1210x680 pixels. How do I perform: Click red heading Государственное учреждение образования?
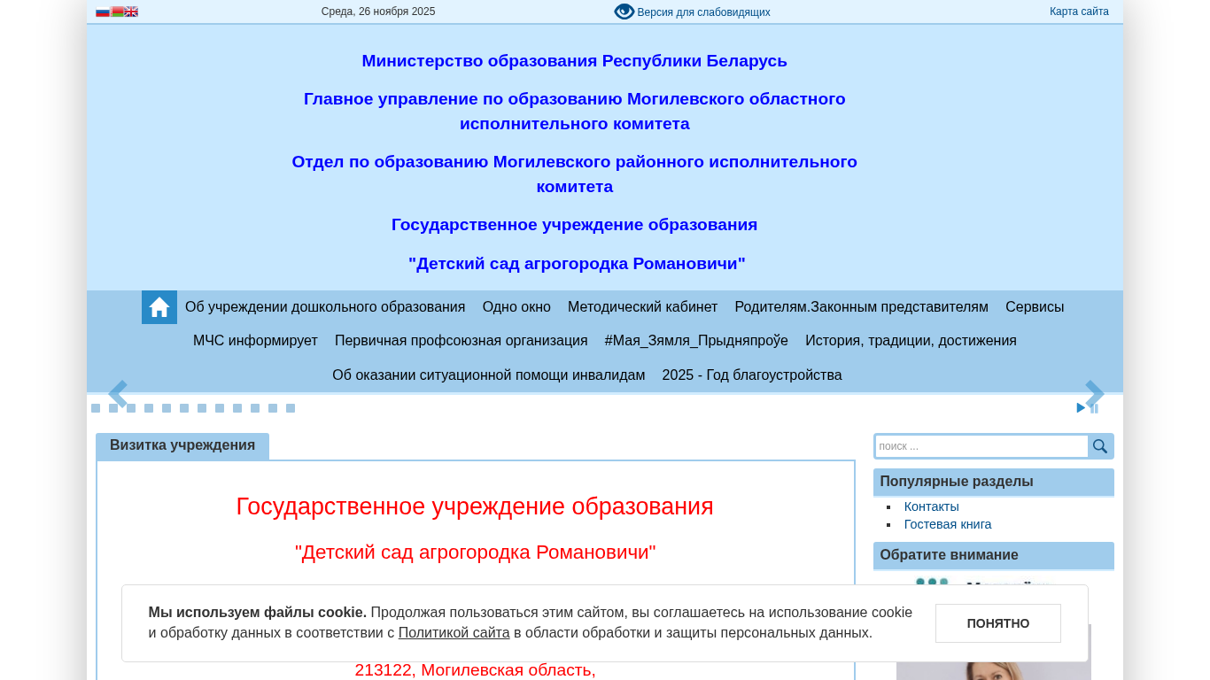(x=475, y=506)
